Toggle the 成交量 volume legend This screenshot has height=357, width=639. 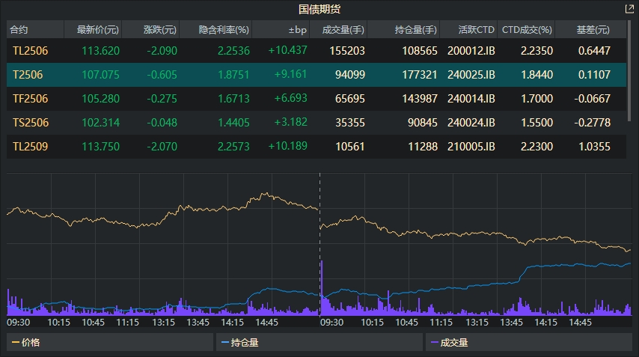[454, 342]
